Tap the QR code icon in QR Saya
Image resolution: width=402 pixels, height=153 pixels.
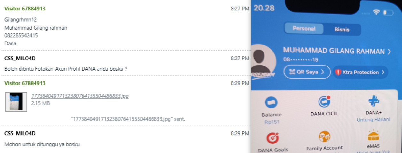click(292, 72)
